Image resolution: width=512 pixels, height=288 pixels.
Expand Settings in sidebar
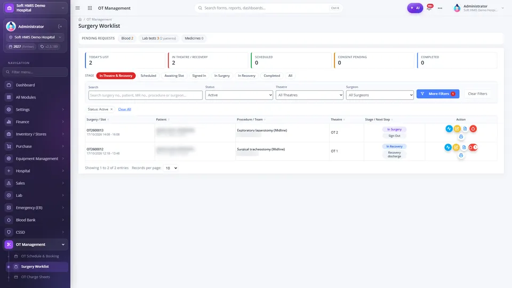35,109
